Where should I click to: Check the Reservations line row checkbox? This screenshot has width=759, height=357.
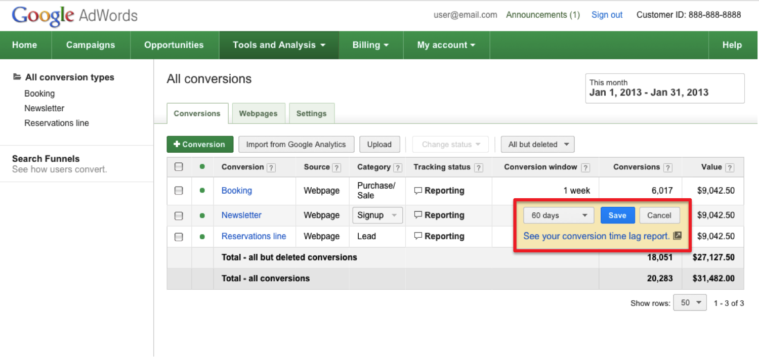point(179,237)
